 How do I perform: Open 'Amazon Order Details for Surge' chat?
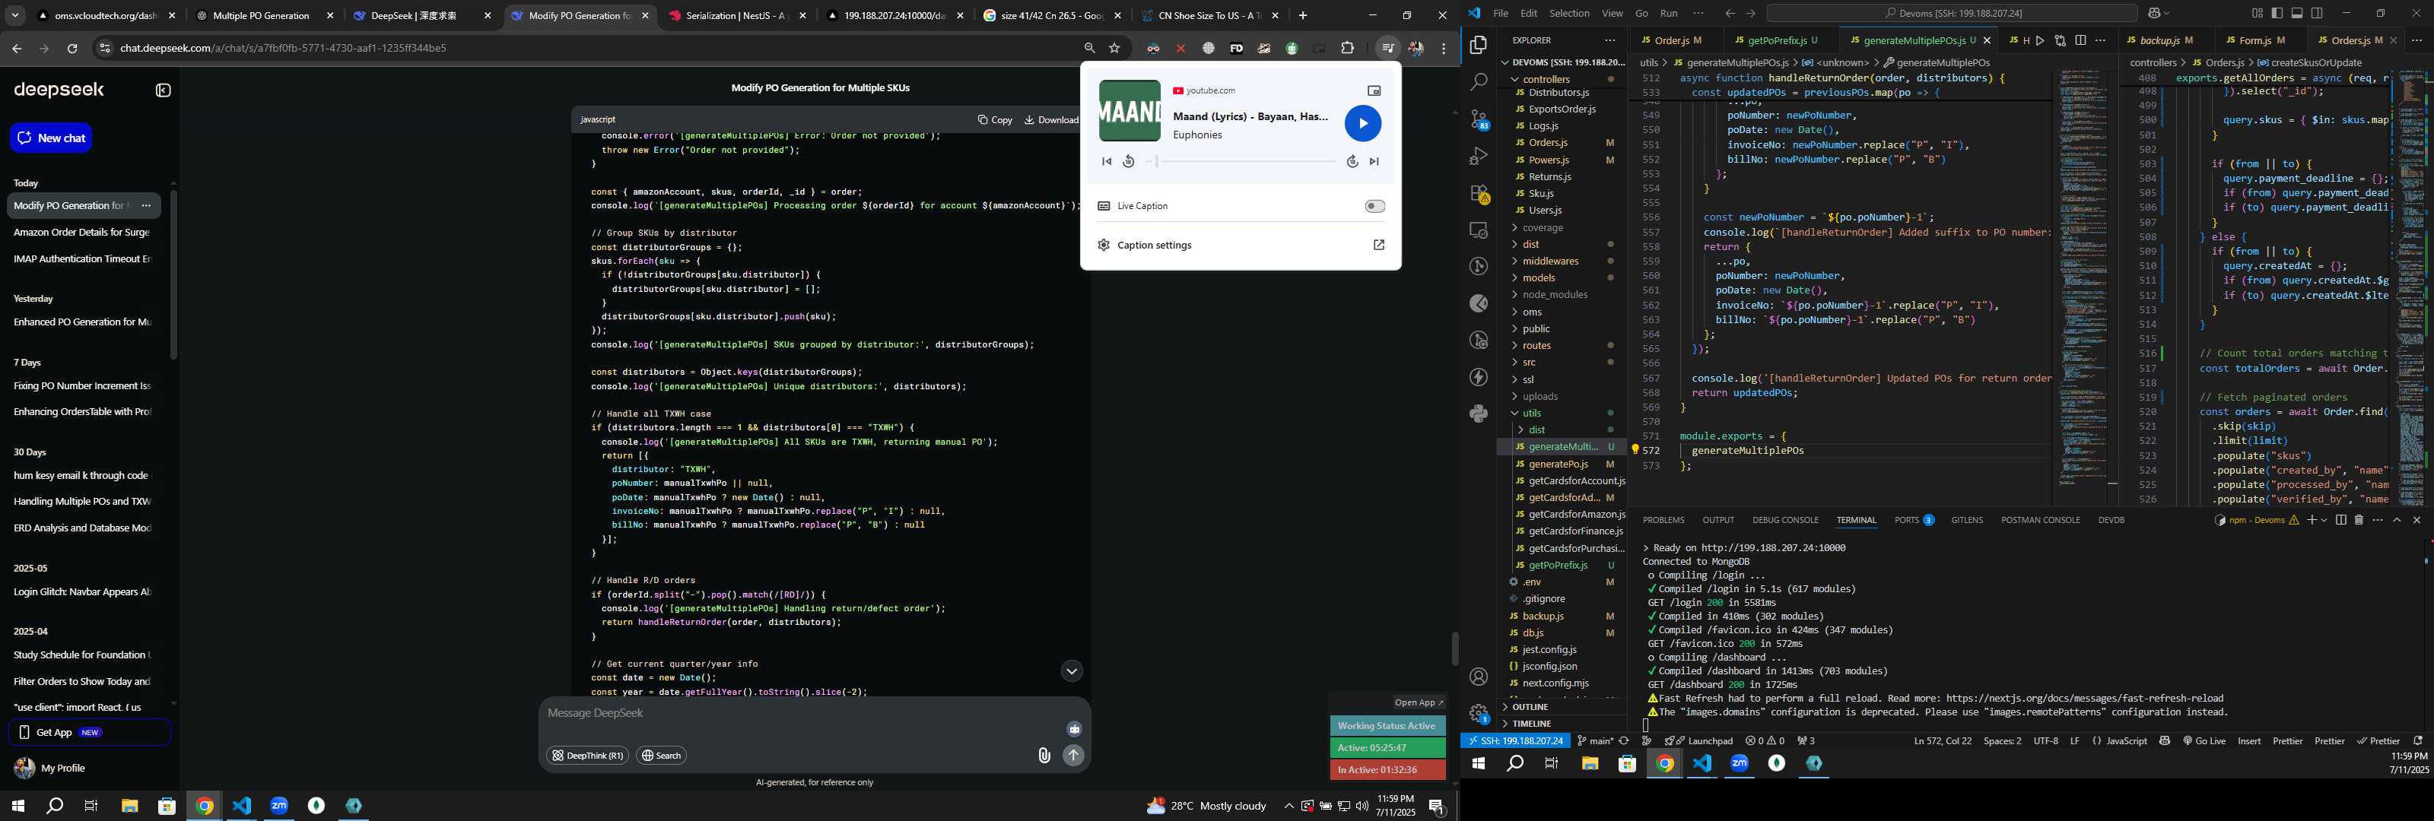pyautogui.click(x=82, y=233)
